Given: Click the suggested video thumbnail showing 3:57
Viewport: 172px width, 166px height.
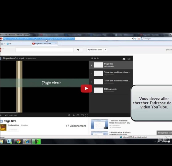Looking at the screenshot, I should pos(99,124).
